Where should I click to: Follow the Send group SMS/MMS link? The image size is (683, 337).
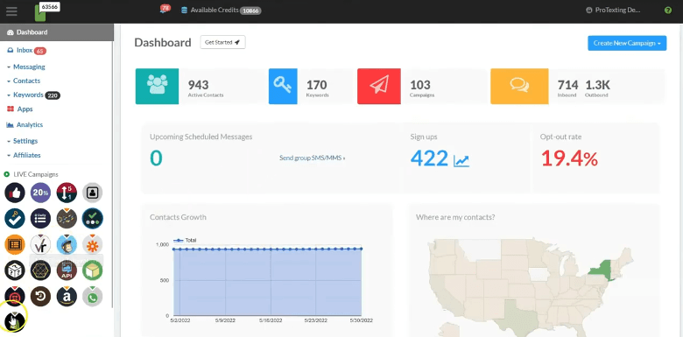coord(313,158)
